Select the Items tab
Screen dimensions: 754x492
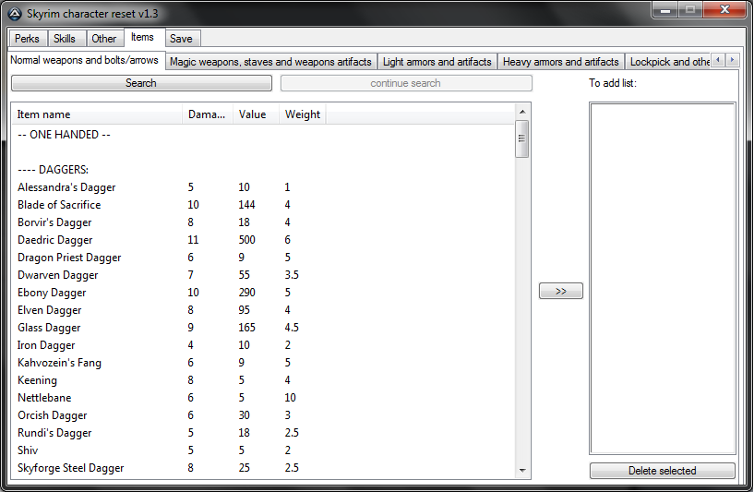point(142,37)
